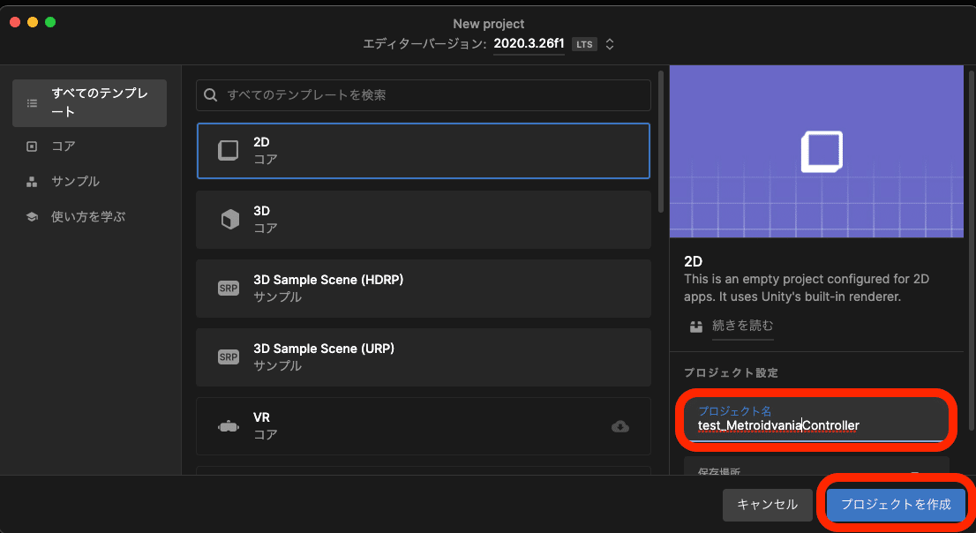Download the VR template via cloud icon

point(620,426)
